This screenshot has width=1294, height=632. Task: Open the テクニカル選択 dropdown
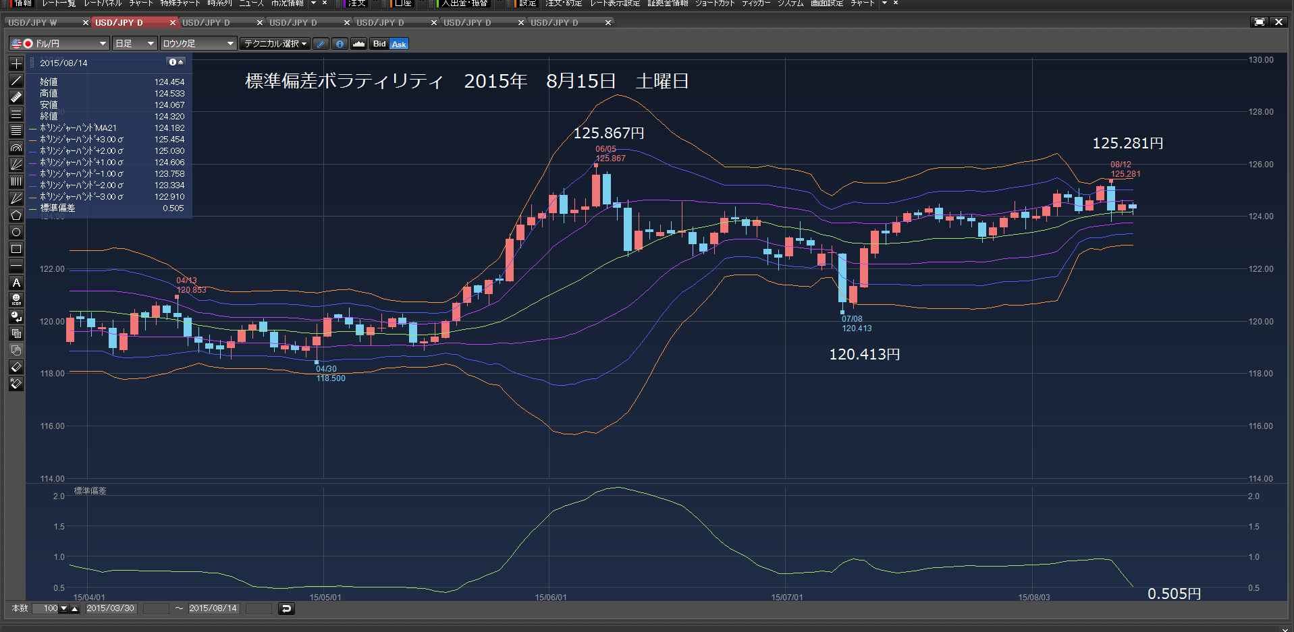[275, 44]
